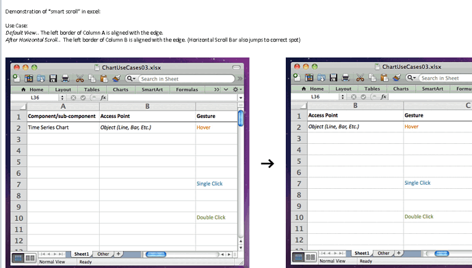472x268 pixels.
Task: Click the New workbook icon in right window
Action: pos(297,78)
